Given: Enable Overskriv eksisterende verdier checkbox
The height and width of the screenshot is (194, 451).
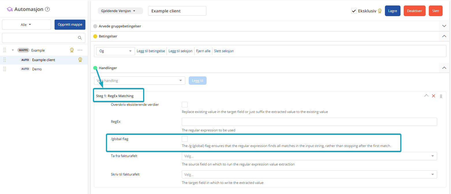Looking at the screenshot, I should 185,105.
